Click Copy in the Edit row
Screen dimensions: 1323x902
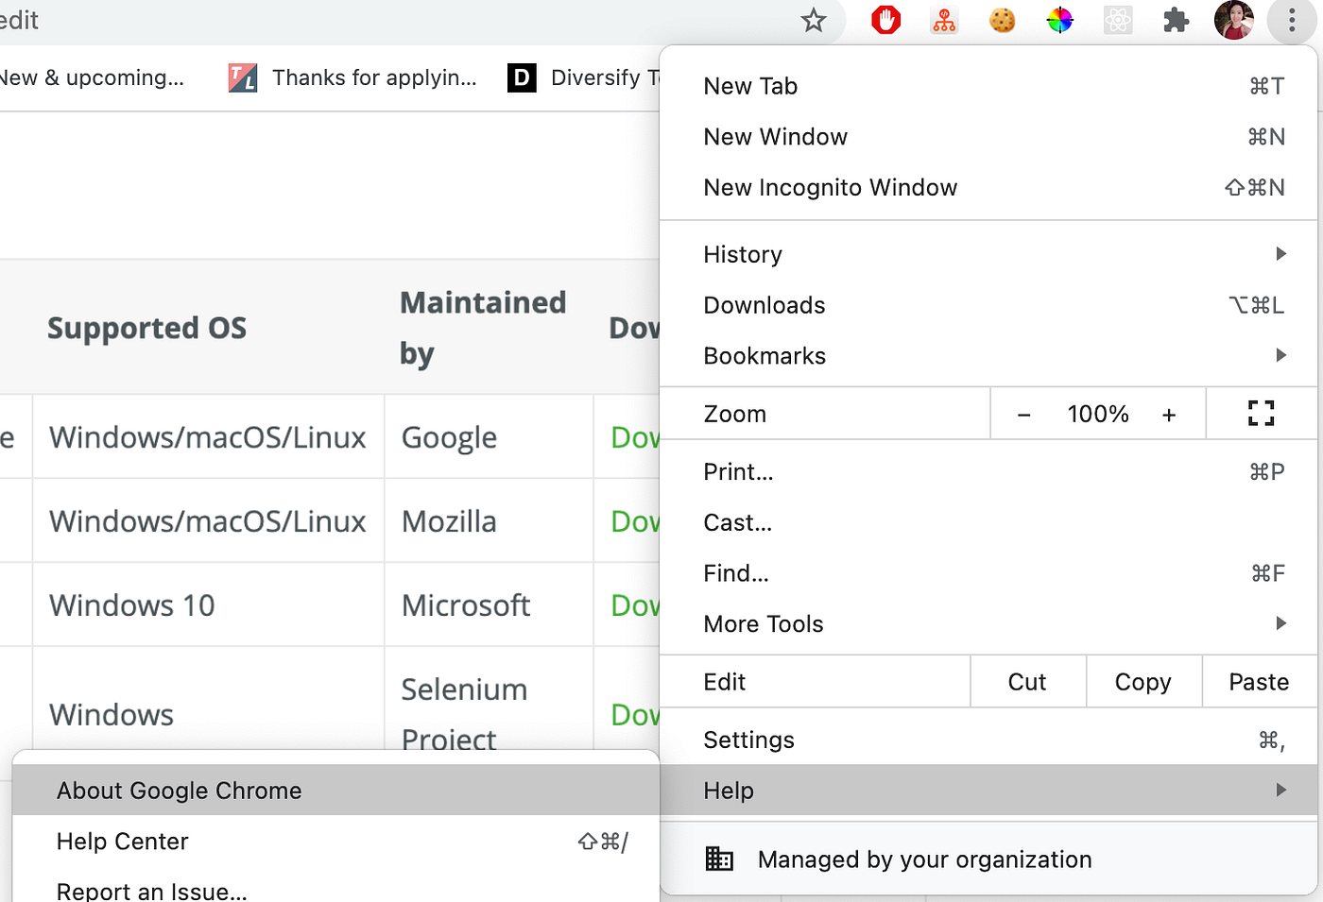pos(1143,682)
